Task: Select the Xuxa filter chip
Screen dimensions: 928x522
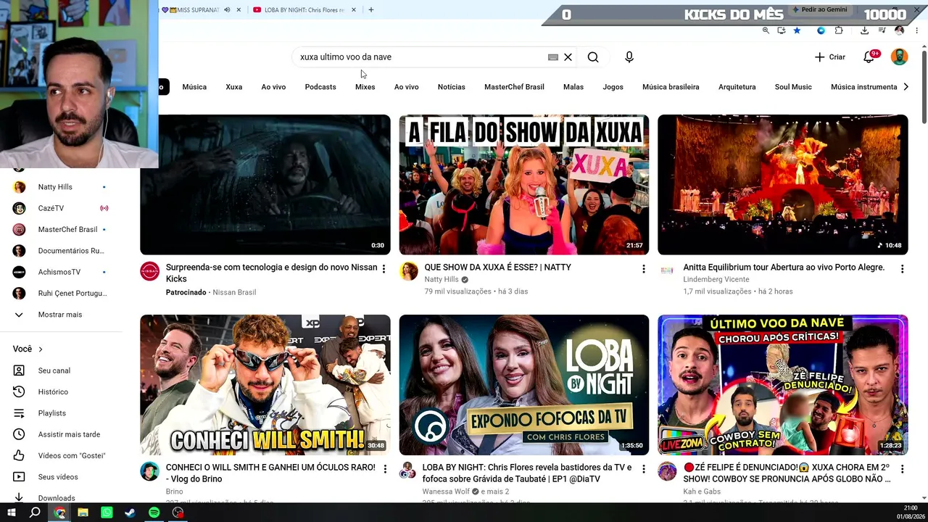Action: click(x=234, y=87)
